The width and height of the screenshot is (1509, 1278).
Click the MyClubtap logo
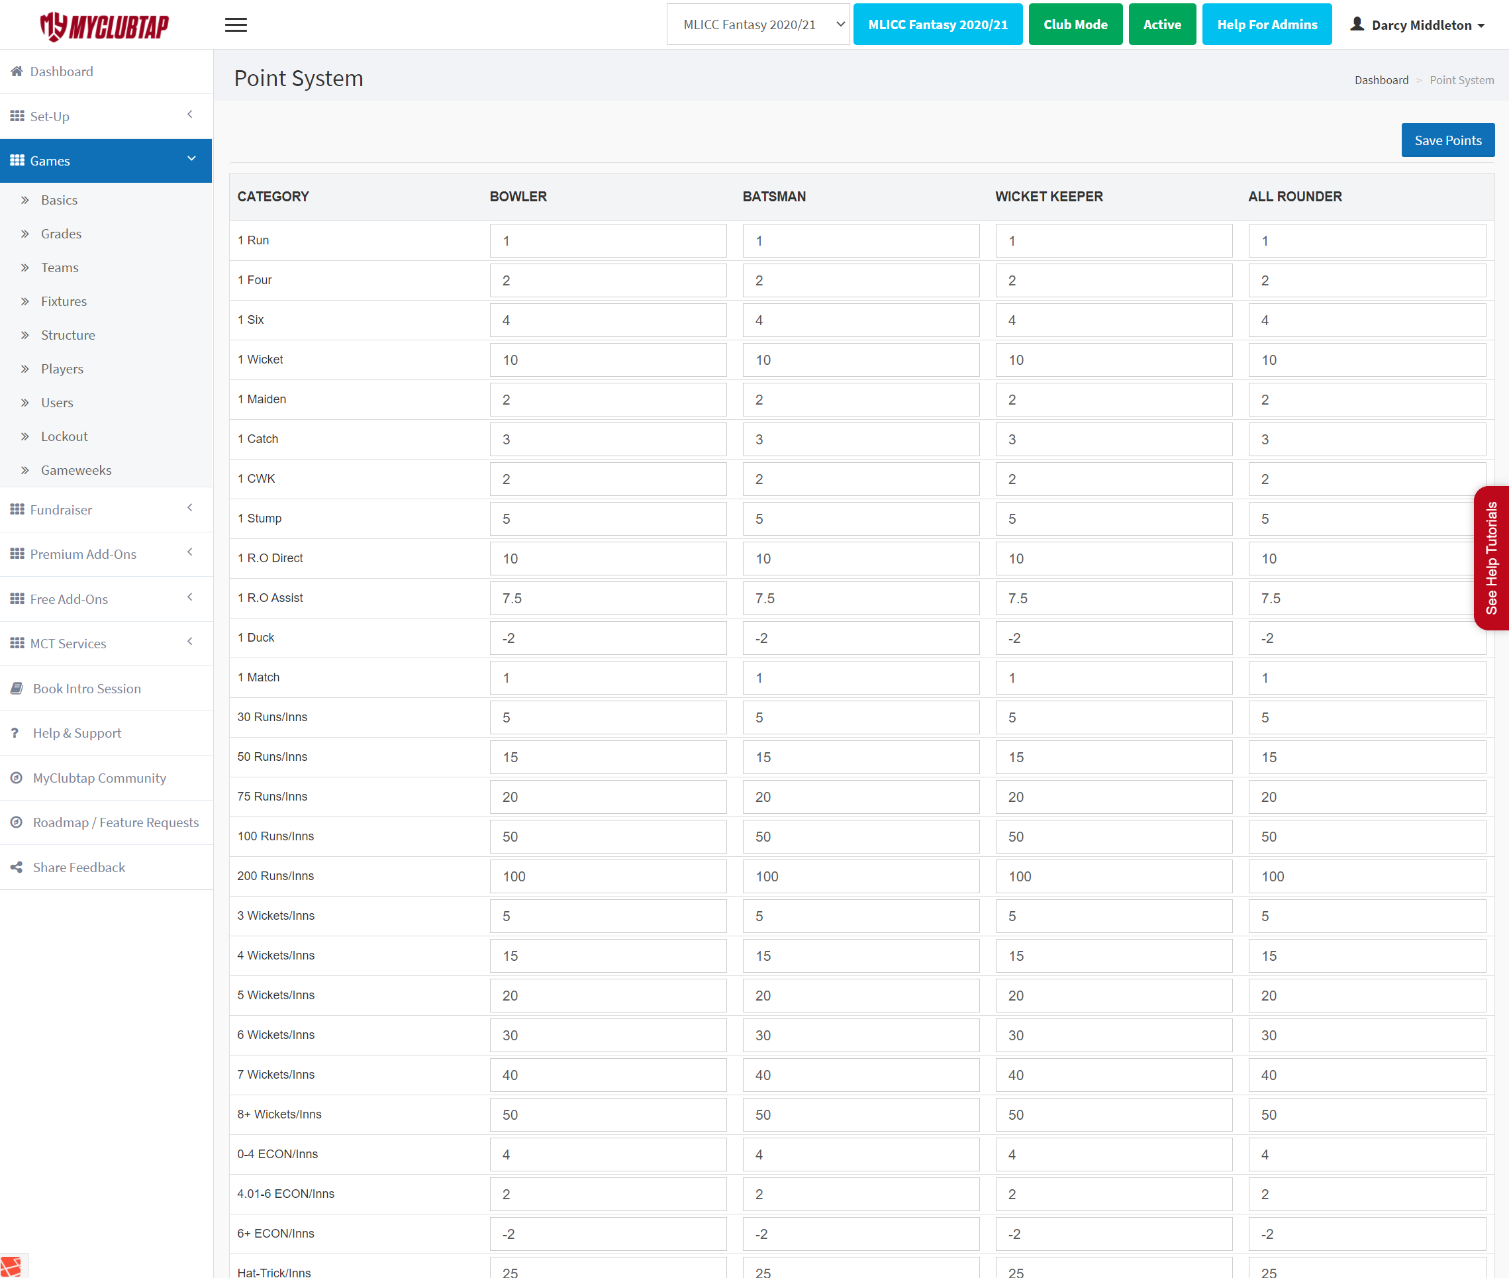[105, 26]
